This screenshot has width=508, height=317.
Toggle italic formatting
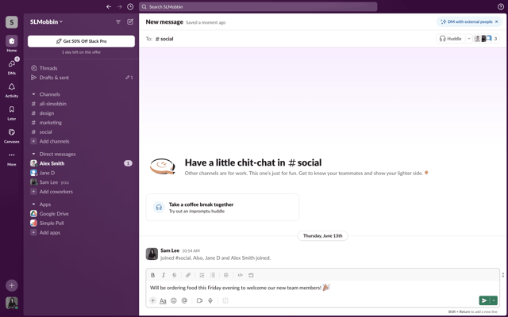click(x=164, y=275)
